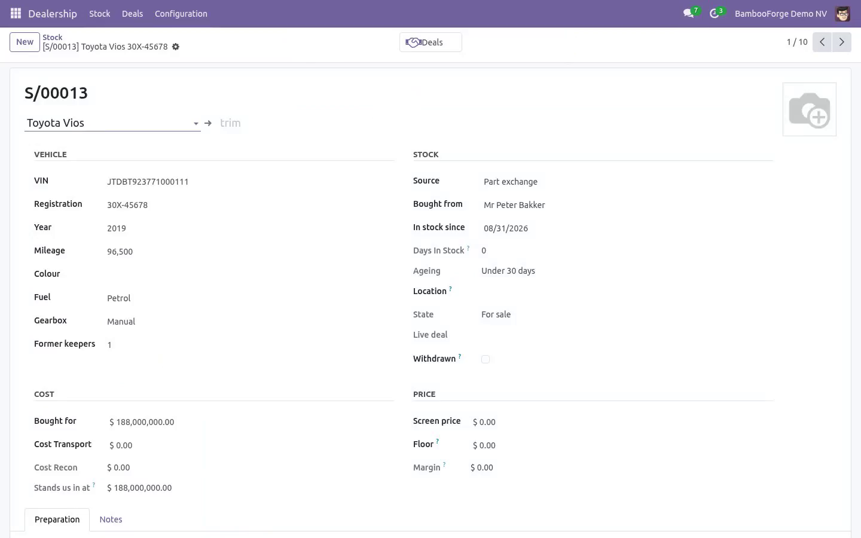Edit the Mileage 96,500 field
The width and height of the screenshot is (861, 538).
(x=248, y=252)
